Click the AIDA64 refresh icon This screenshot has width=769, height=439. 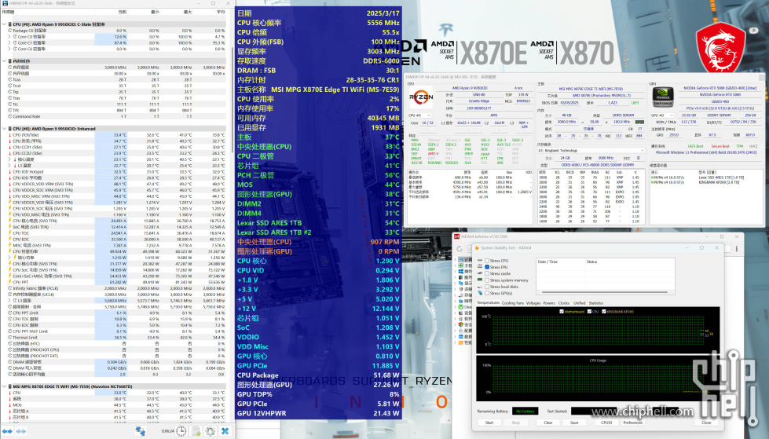click(x=460, y=249)
